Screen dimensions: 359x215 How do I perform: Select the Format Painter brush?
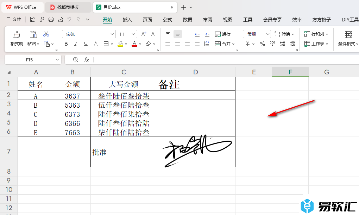17,34
